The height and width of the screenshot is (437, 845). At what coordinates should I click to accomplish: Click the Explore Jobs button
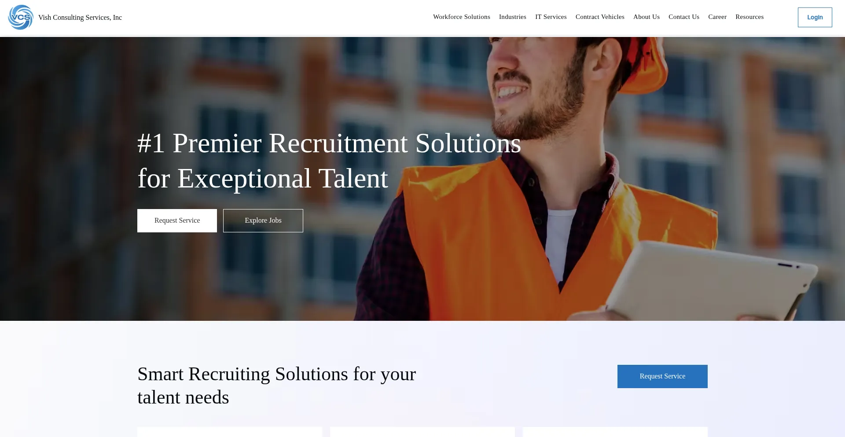coord(263,220)
